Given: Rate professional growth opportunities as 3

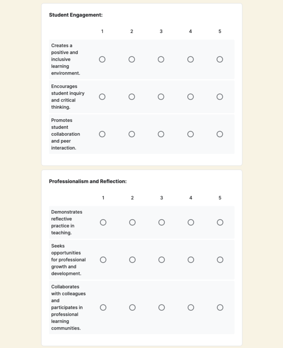Looking at the screenshot, I should pos(161,259).
